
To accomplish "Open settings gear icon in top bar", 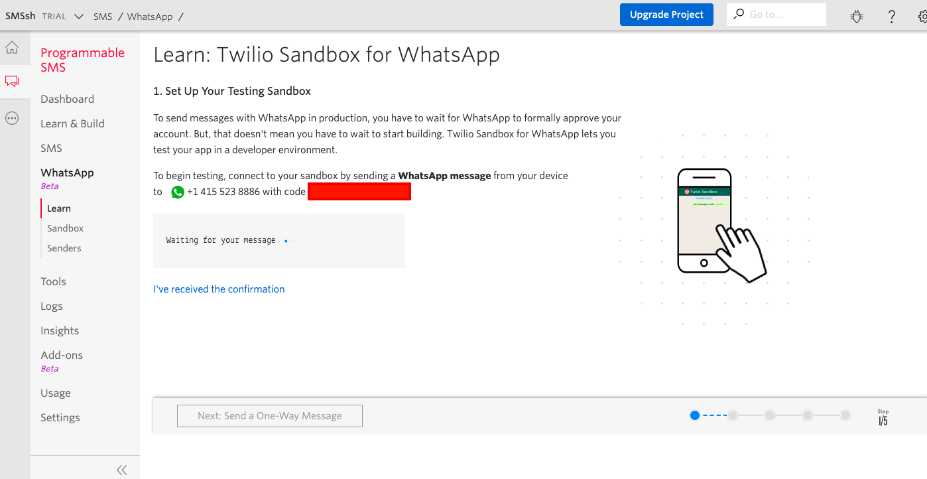I will (x=922, y=17).
